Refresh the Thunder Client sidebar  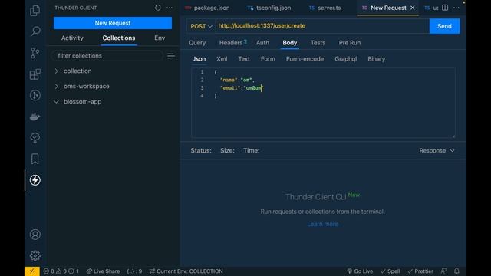[x=158, y=8]
